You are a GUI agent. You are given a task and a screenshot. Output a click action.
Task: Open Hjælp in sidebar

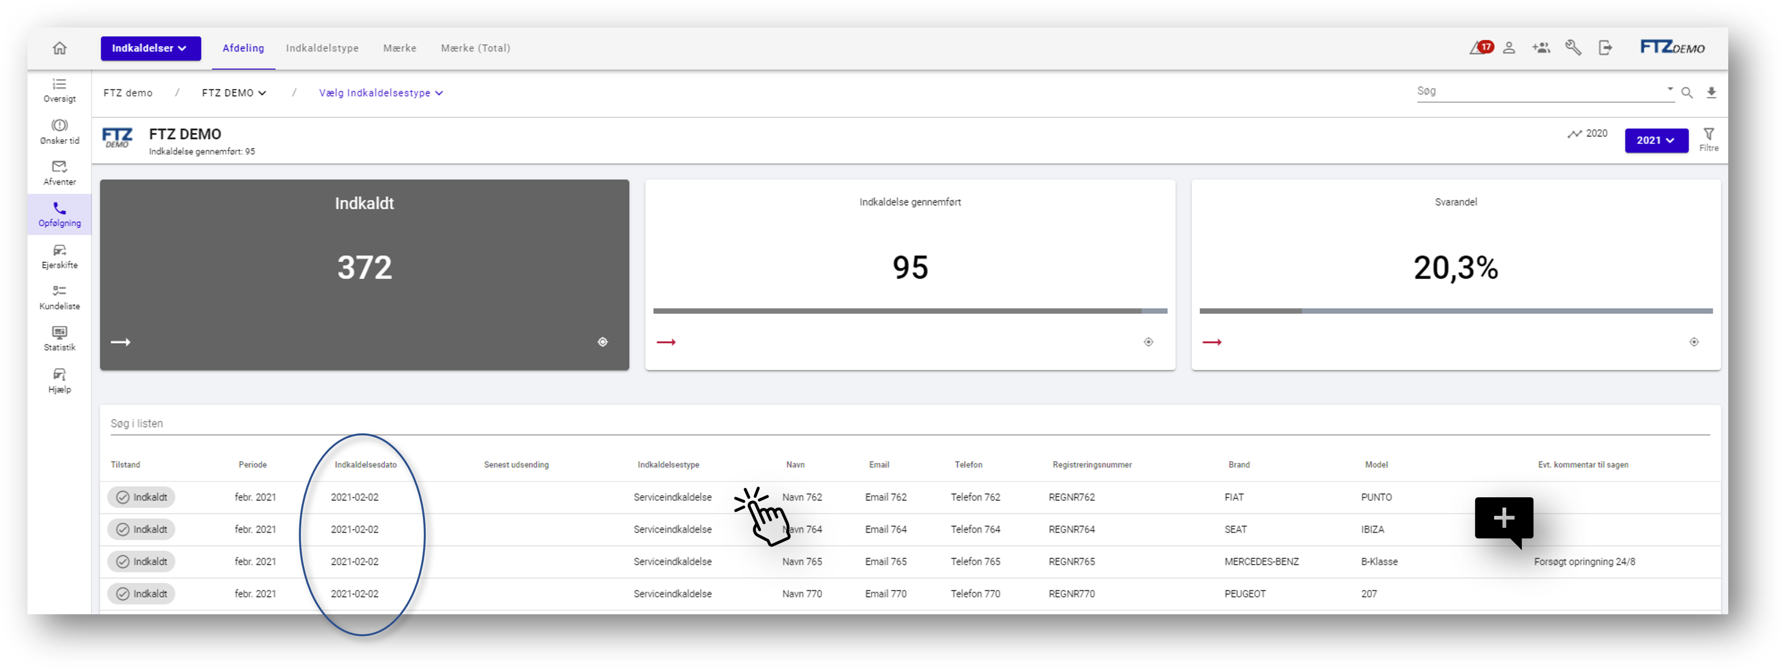[x=60, y=381]
